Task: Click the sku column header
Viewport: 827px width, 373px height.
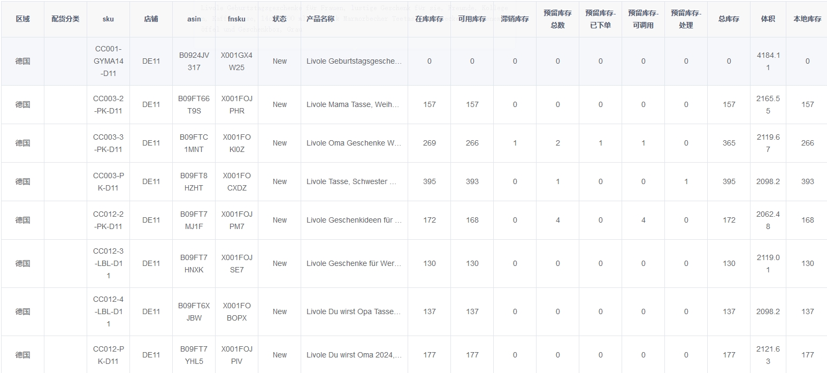Action: click(x=108, y=19)
